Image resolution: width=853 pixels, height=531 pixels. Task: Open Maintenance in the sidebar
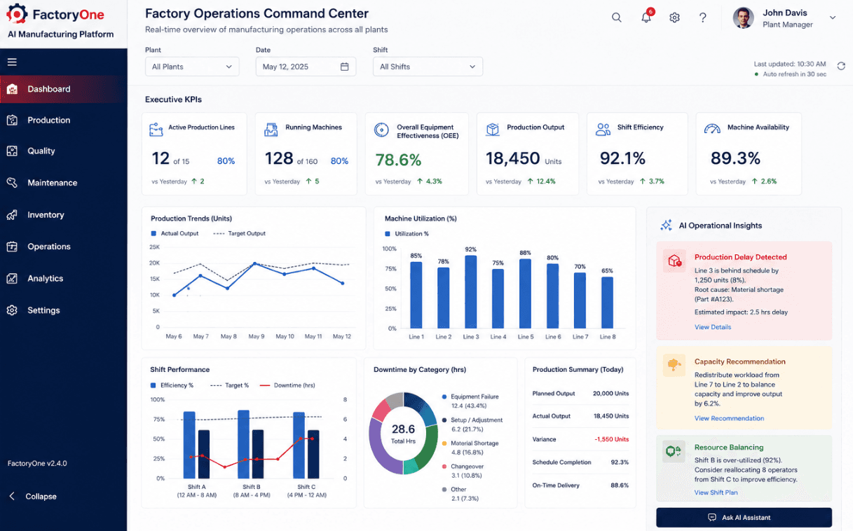coord(63,183)
